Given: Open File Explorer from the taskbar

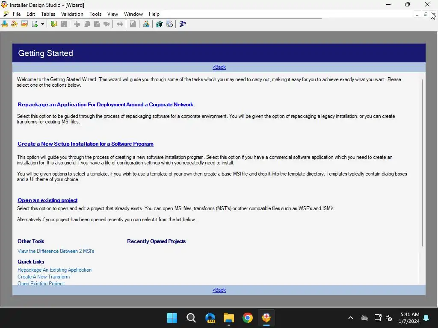Looking at the screenshot, I should [x=229, y=318].
